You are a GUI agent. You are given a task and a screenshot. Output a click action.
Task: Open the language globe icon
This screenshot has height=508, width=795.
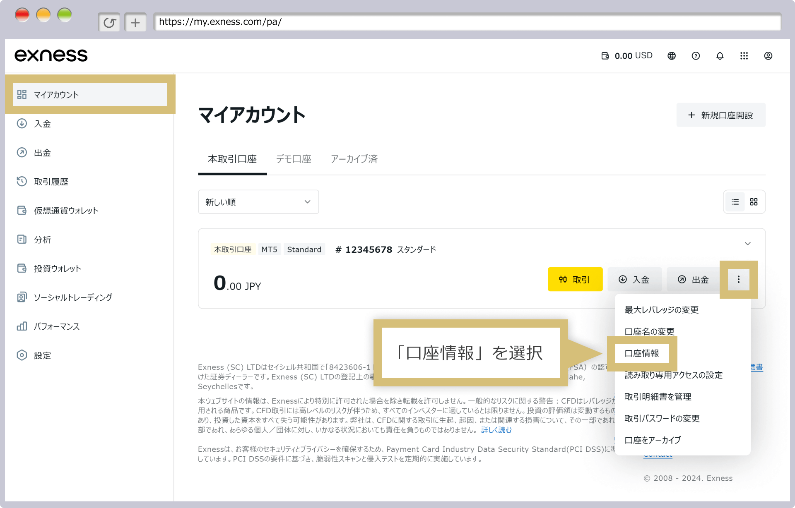pos(672,56)
